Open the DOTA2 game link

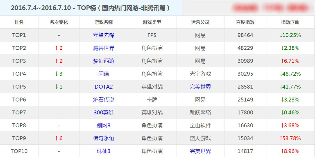point(104,87)
